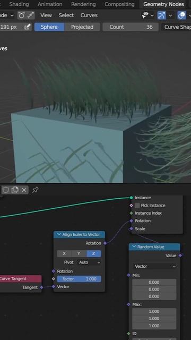Toggle control point selection mode icon
The image size is (191, 340).
pyautogui.click(x=22, y=15)
